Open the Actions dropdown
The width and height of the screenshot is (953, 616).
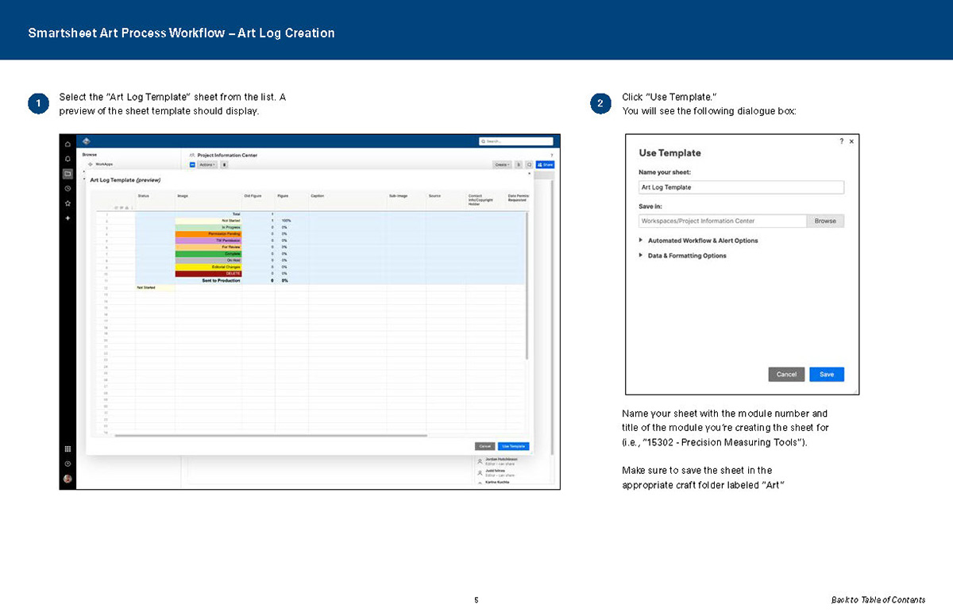pyautogui.click(x=206, y=165)
